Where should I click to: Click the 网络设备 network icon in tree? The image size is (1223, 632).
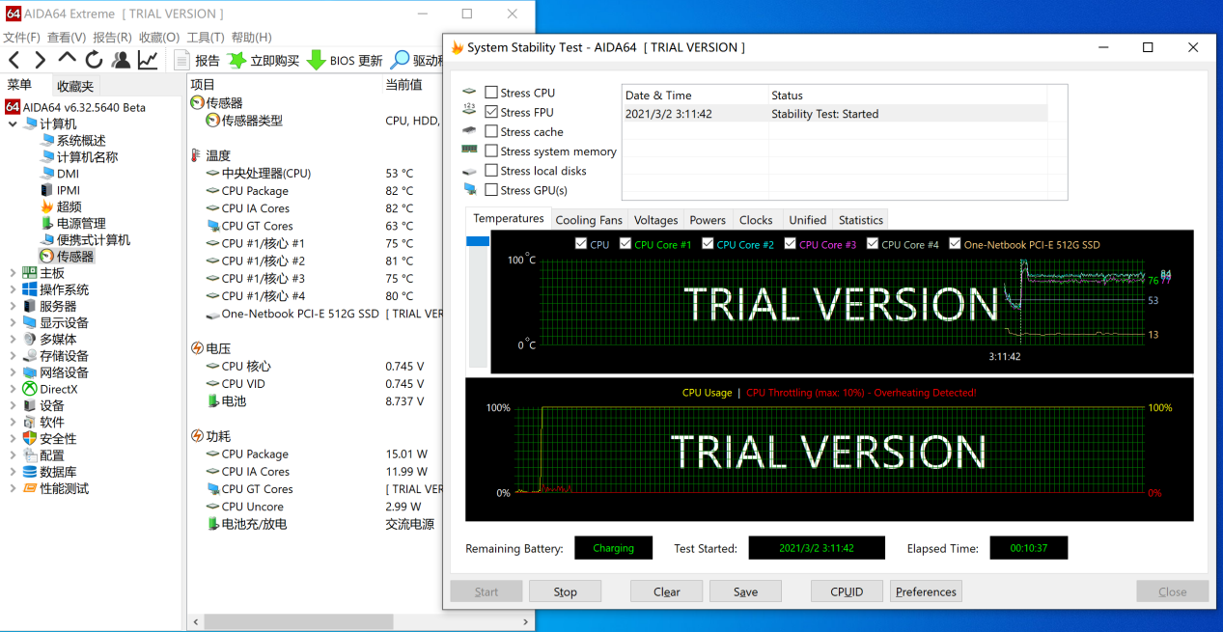point(30,372)
